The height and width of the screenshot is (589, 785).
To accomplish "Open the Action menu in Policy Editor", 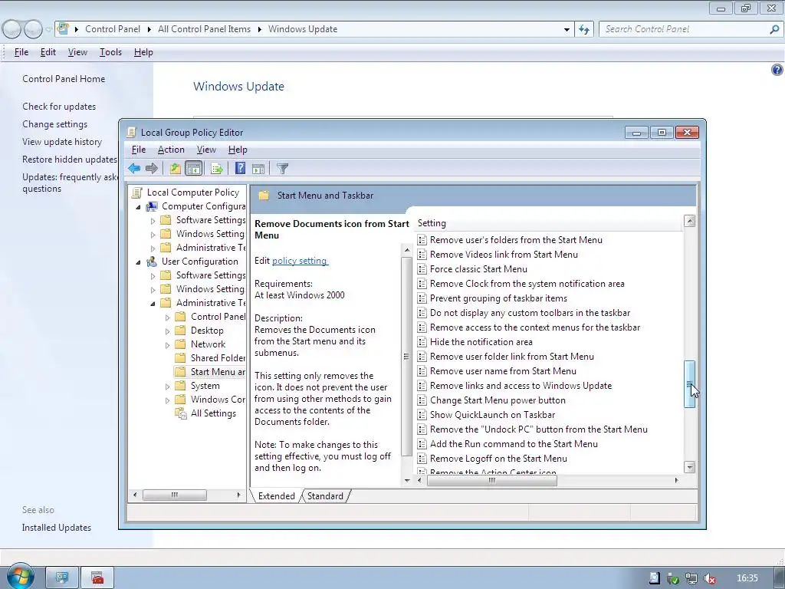I will click(171, 150).
